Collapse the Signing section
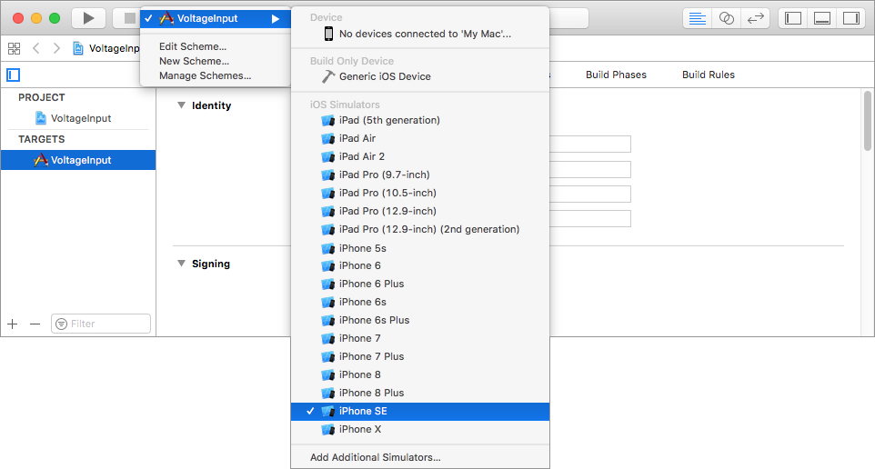This screenshot has height=469, width=875. click(181, 264)
